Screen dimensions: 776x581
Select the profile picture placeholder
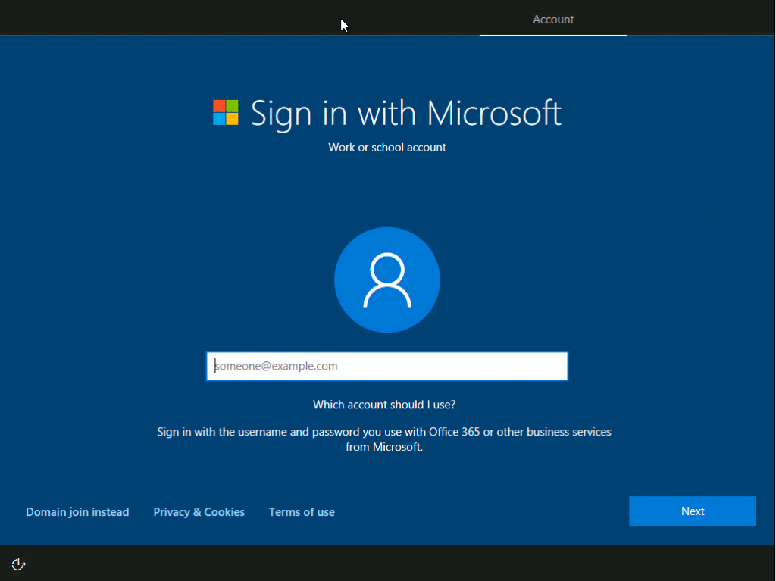(387, 280)
